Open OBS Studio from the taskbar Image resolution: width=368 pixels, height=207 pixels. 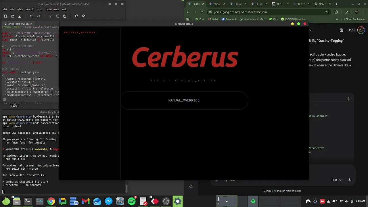pos(166,202)
